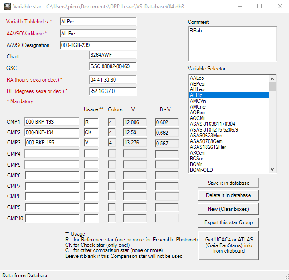Close the Variable star window
289x280 pixels.
280,7
